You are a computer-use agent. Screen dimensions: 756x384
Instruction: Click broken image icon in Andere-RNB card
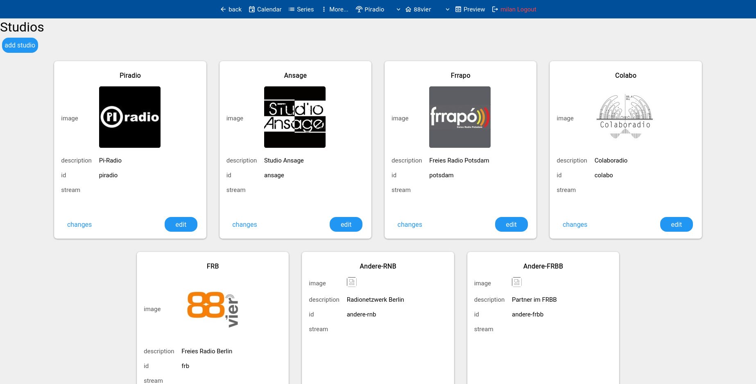click(x=352, y=282)
